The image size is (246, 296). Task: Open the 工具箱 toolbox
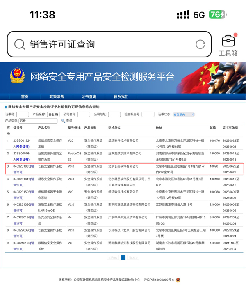point(228,45)
